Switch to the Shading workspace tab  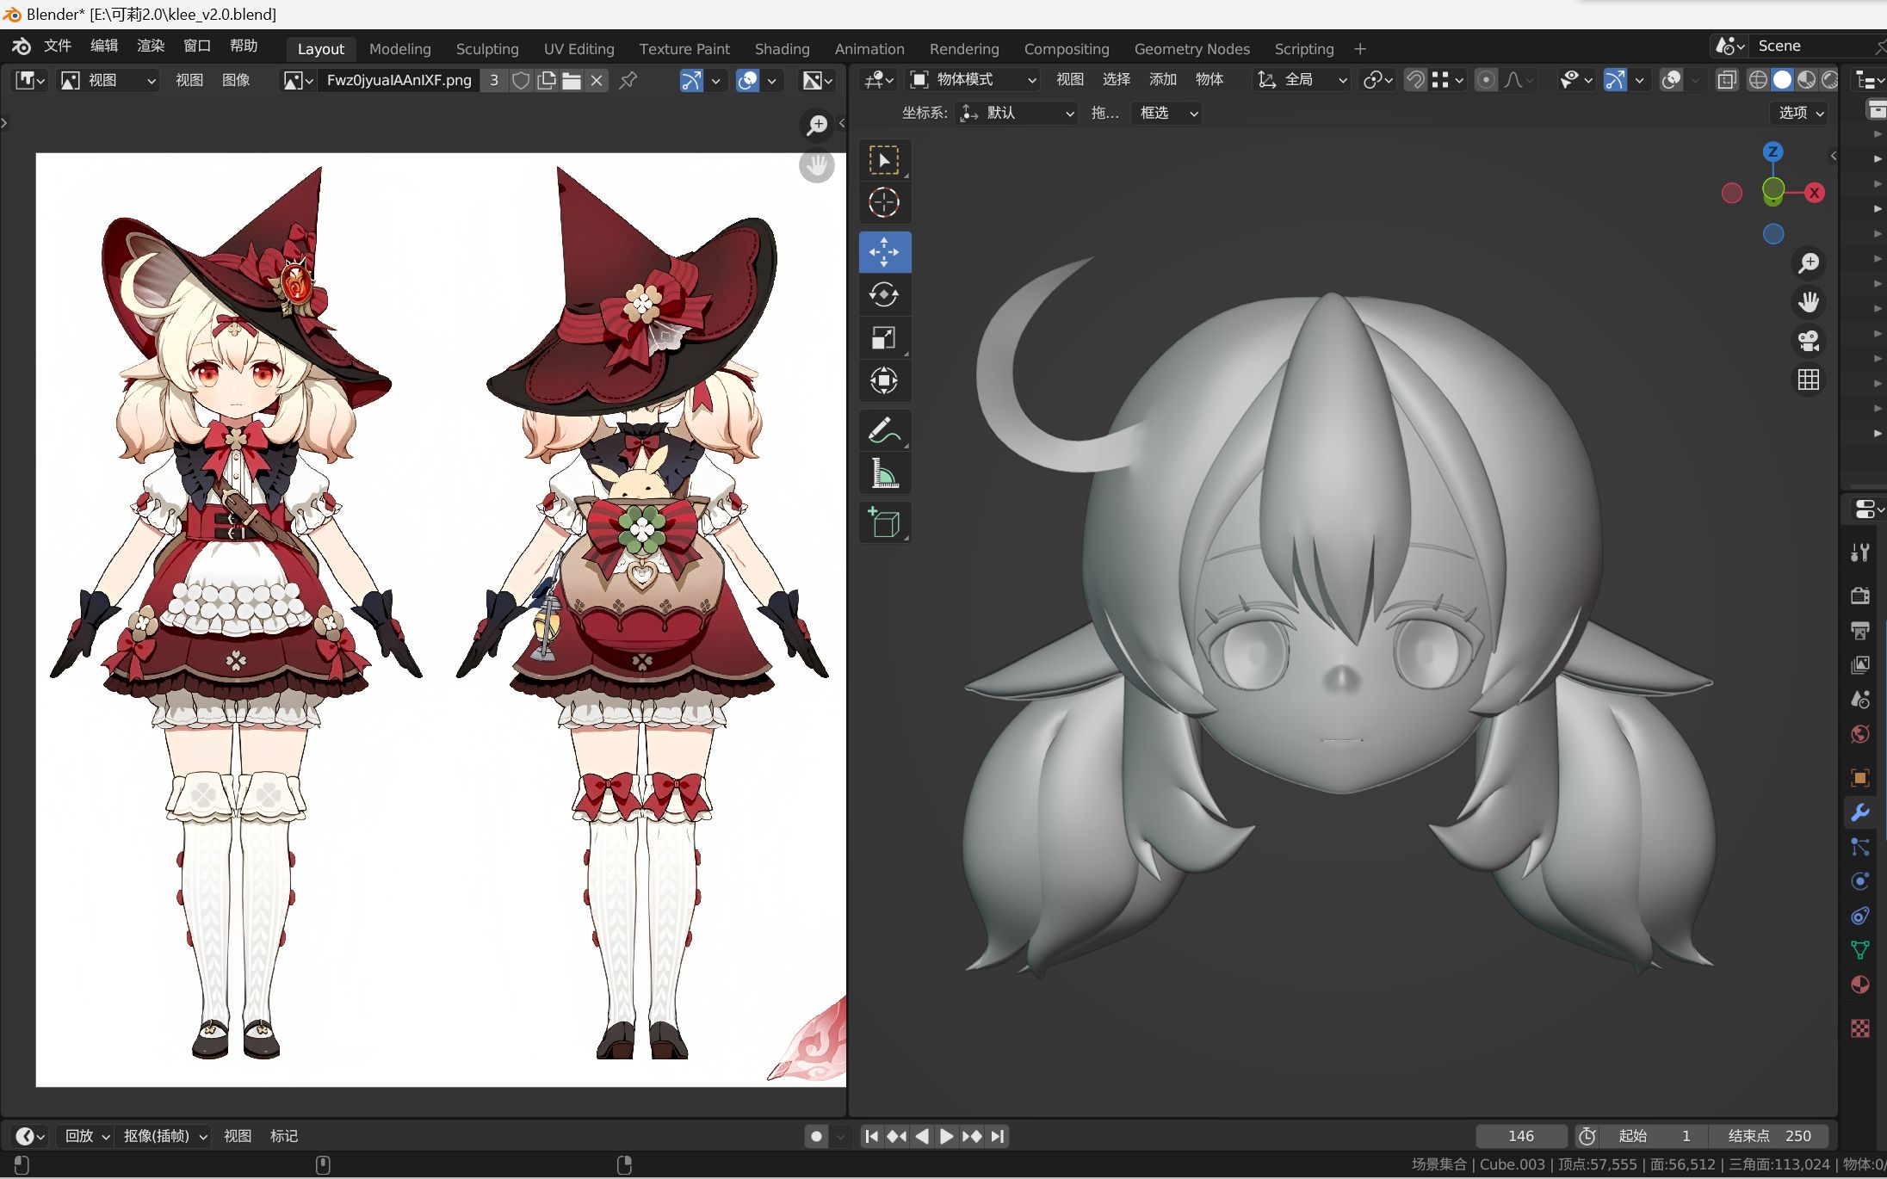(782, 49)
